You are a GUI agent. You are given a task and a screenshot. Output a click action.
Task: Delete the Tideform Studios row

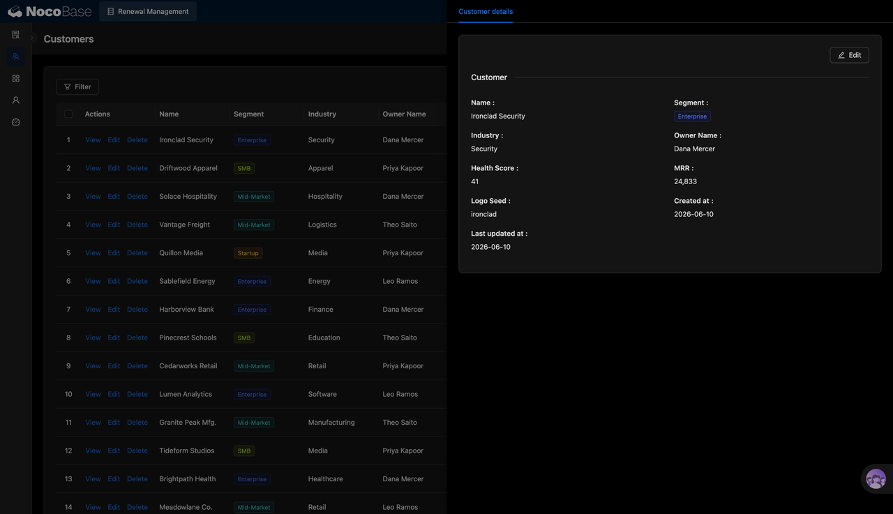137,451
